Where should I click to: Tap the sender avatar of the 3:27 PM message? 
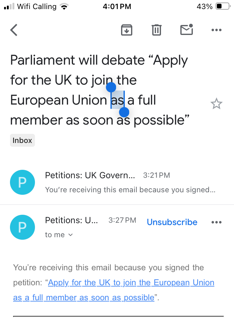[x=22, y=227]
